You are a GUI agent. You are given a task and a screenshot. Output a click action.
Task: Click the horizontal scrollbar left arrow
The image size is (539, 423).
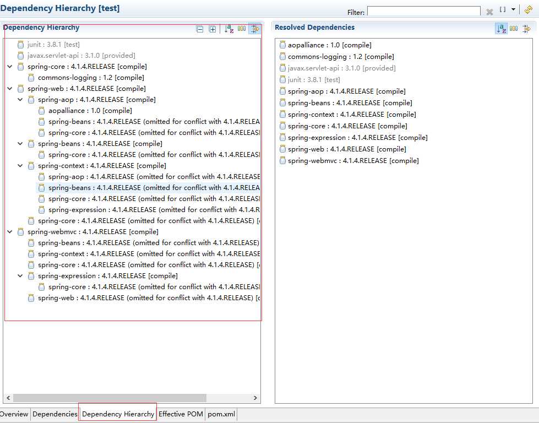click(x=8, y=398)
